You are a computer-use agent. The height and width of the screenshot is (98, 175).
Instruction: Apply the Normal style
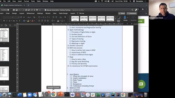(x=75, y=19)
